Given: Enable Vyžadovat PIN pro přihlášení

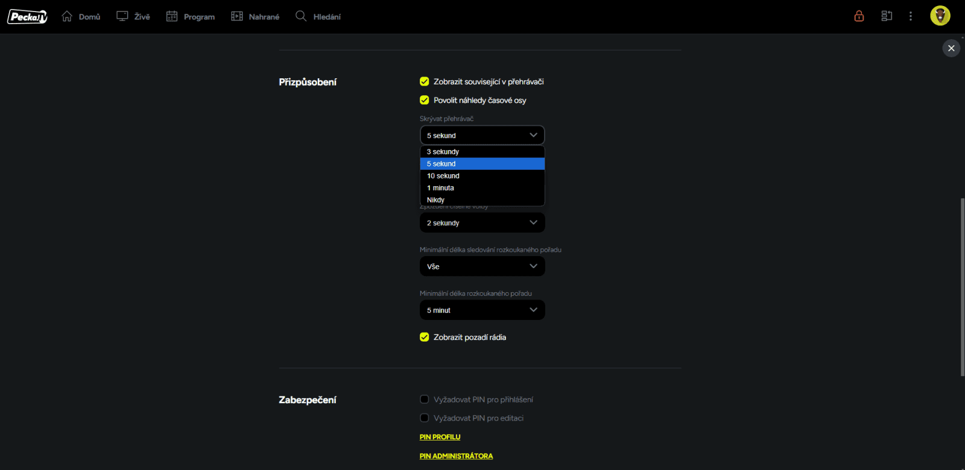Looking at the screenshot, I should pos(425,399).
